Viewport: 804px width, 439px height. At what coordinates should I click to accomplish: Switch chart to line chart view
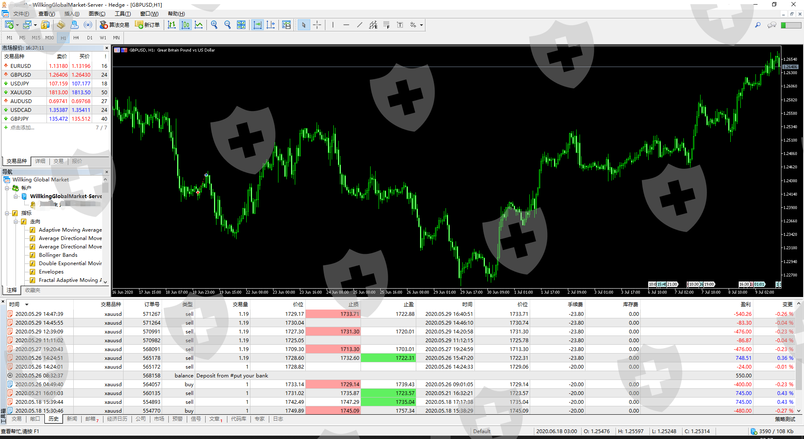[x=198, y=25]
